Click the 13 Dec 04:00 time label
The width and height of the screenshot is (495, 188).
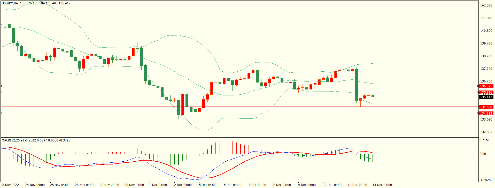357,185
